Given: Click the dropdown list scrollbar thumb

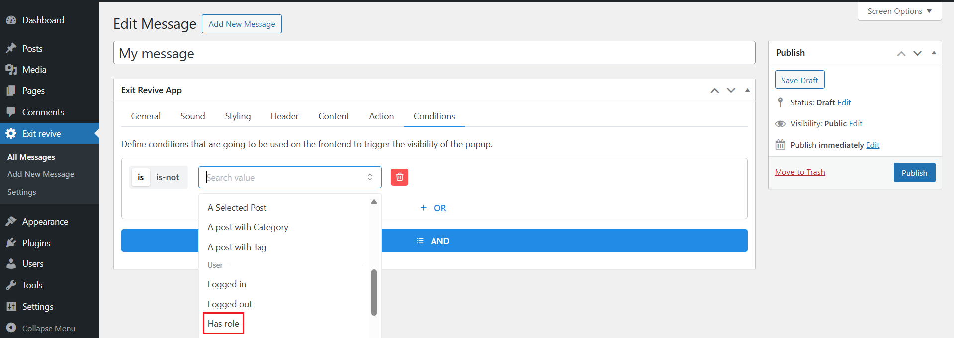Looking at the screenshot, I should tap(374, 292).
